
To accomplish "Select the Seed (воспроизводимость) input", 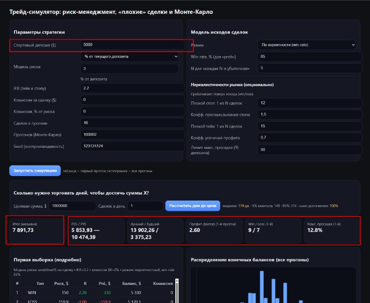I will [x=132, y=146].
